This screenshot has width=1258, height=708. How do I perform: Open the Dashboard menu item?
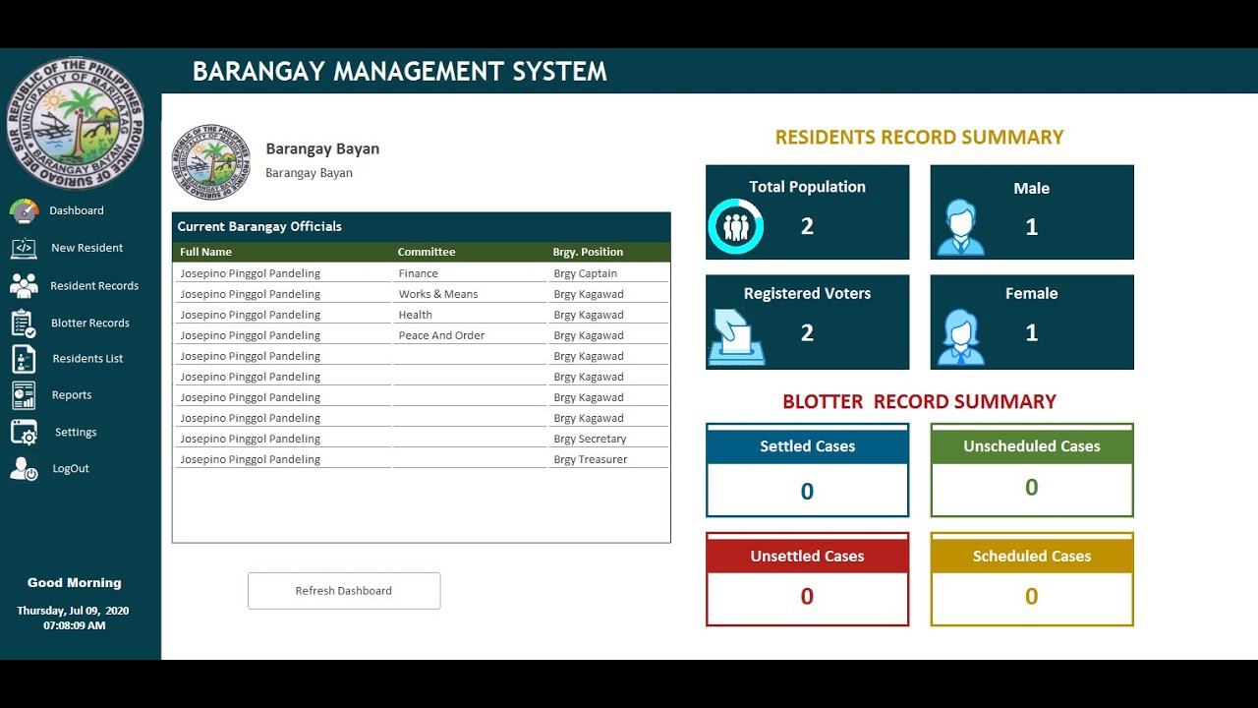click(x=77, y=210)
